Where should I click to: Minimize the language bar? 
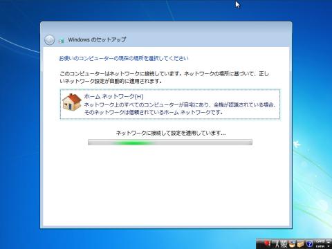point(329,242)
